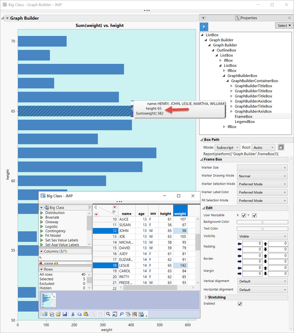Open Marker Selection Mode dropdown
The height and width of the screenshot is (333, 294).
pos(262,184)
